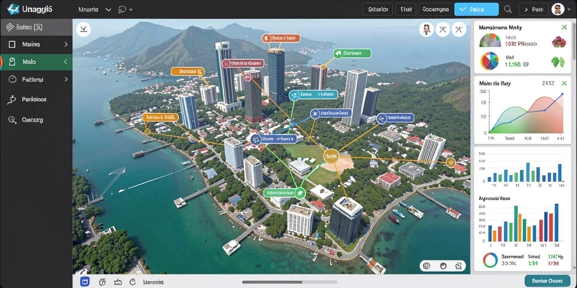The width and height of the screenshot is (577, 288).
Task: Close the line chart card with green X
Action: click(564, 83)
